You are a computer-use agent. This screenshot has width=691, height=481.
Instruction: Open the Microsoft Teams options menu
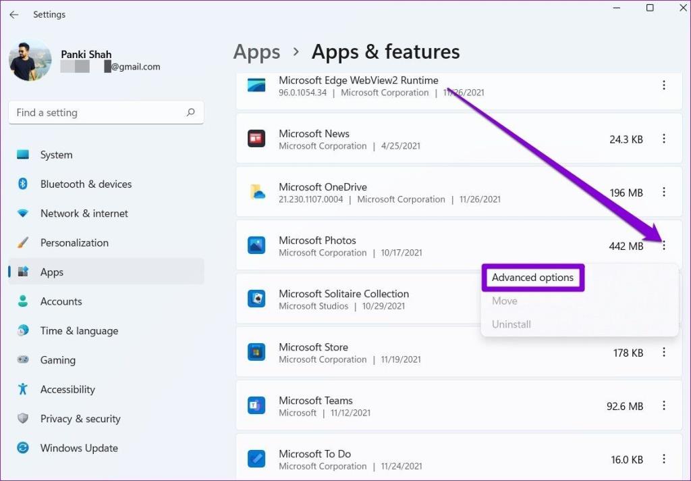664,406
